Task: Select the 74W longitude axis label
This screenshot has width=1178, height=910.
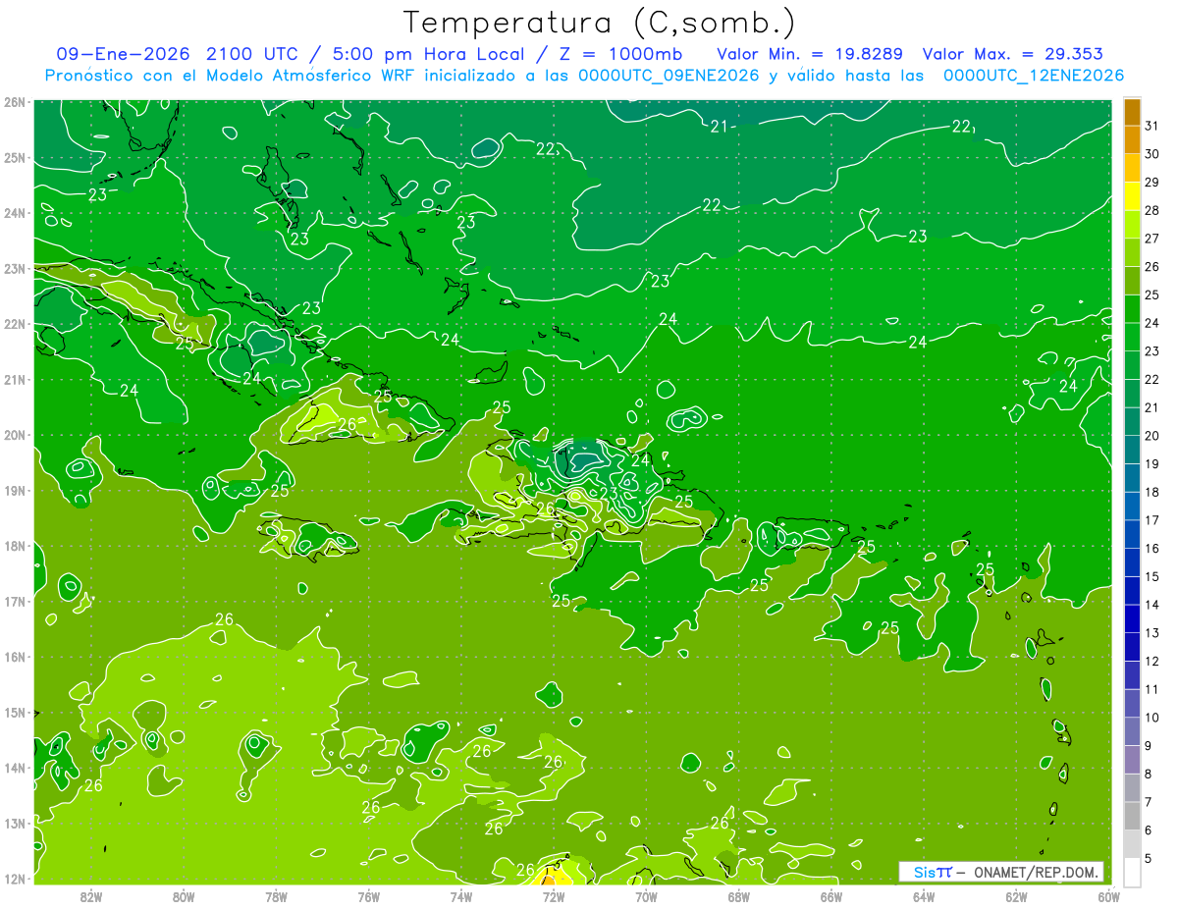Action: pyautogui.click(x=461, y=896)
